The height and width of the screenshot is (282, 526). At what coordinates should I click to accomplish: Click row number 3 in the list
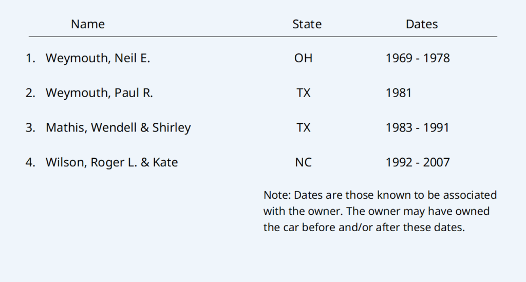(x=30, y=128)
